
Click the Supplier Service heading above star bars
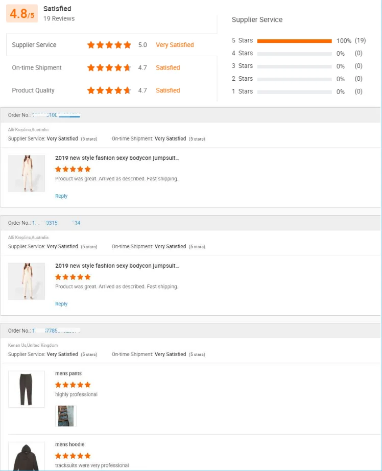[257, 20]
